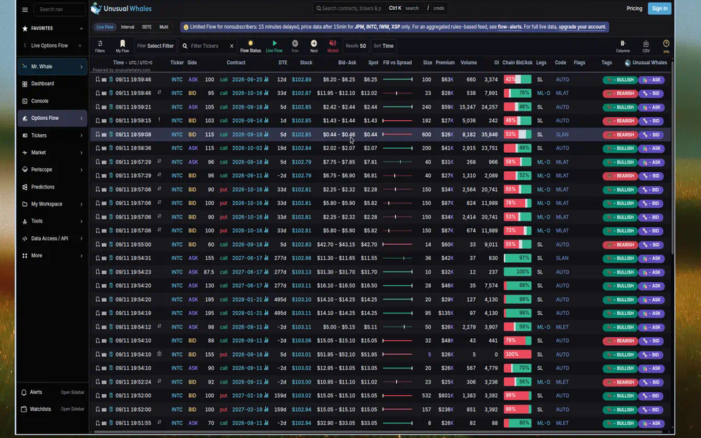The width and height of the screenshot is (701, 438).
Task: Open the Sort Time dropdown
Action: click(x=384, y=46)
